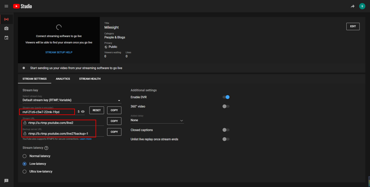This screenshot has height=187, width=370.
Task: Click the Stream latency help icon
Action: 46,148
